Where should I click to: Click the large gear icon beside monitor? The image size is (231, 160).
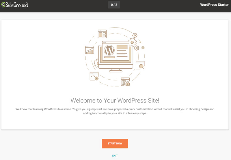(x=132, y=42)
